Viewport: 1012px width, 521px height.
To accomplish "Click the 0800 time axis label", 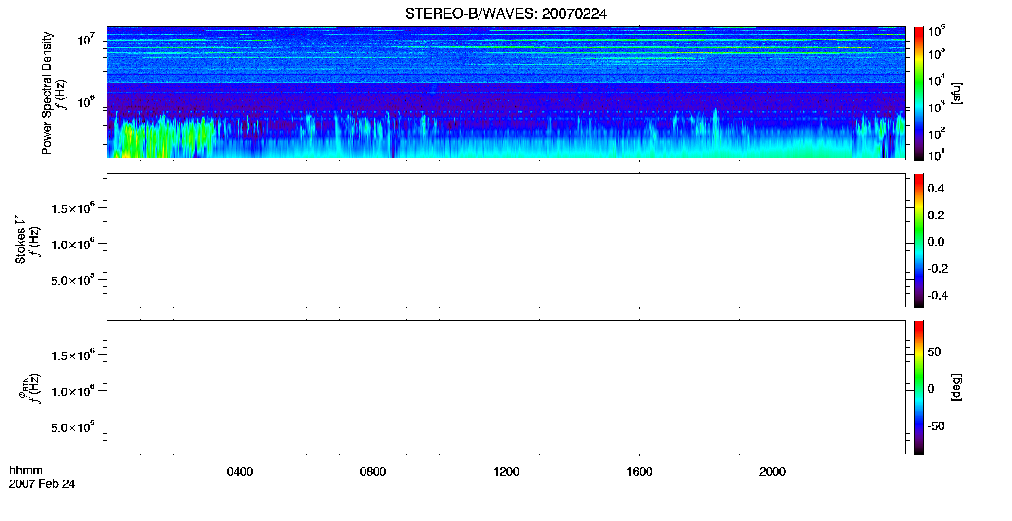I will click(373, 472).
